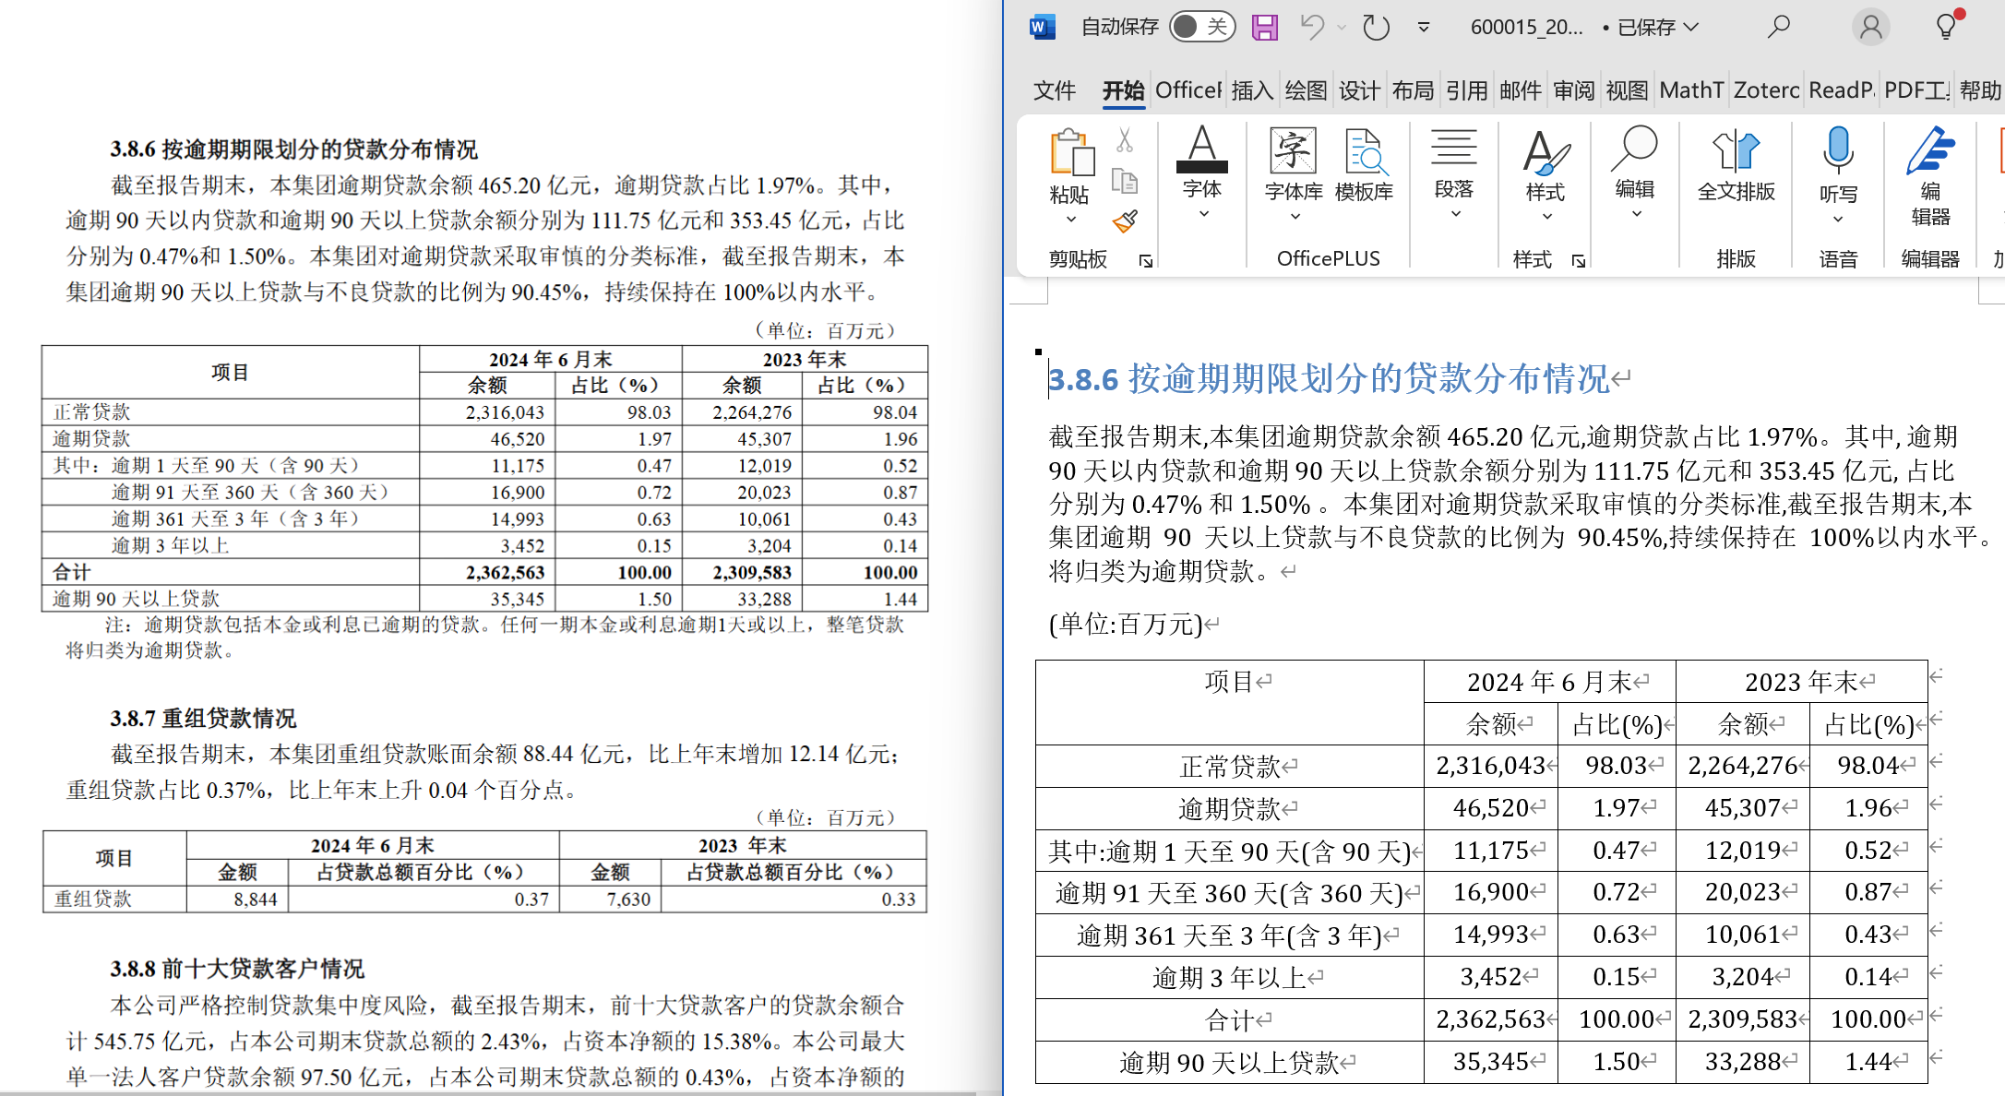The image size is (2005, 1096).
Task: Expand the 编辑 dropdown chevron
Action: coord(1636,214)
